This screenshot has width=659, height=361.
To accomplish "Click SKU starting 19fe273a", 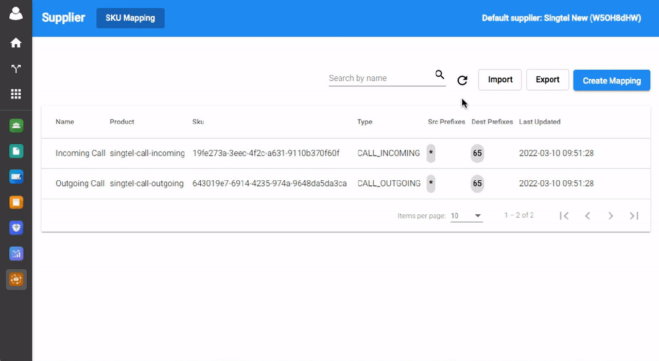I will click(266, 153).
